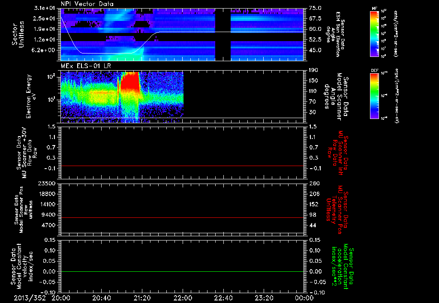Viewport: 439px width, 303px height.
Task: Click the "NPI Vector Data" panel title
Action: (87, 4)
